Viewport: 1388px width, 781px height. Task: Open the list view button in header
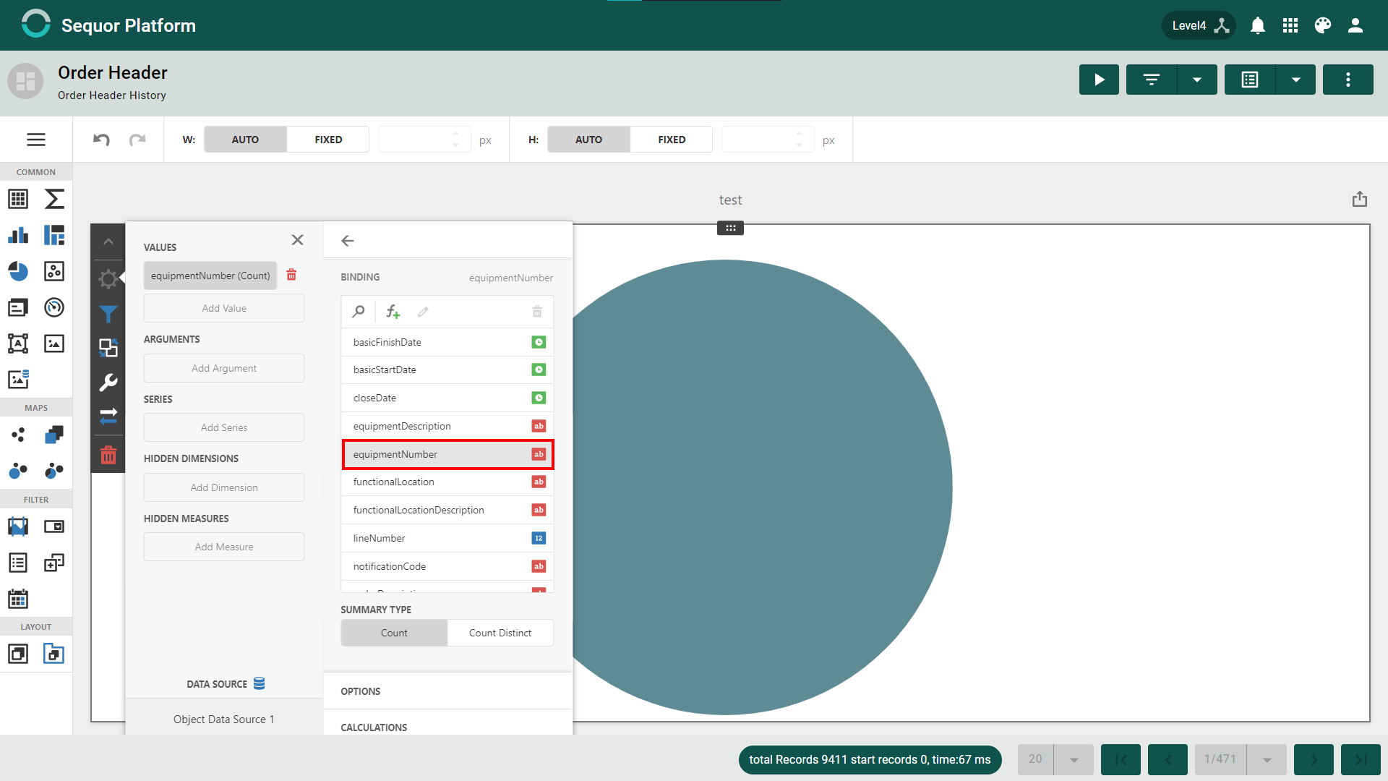1250,80
